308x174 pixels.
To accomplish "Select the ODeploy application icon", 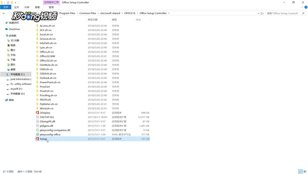I will pyautogui.click(x=37, y=112).
